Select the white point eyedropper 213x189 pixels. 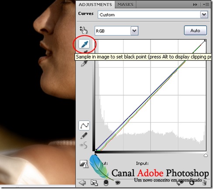[84, 63]
